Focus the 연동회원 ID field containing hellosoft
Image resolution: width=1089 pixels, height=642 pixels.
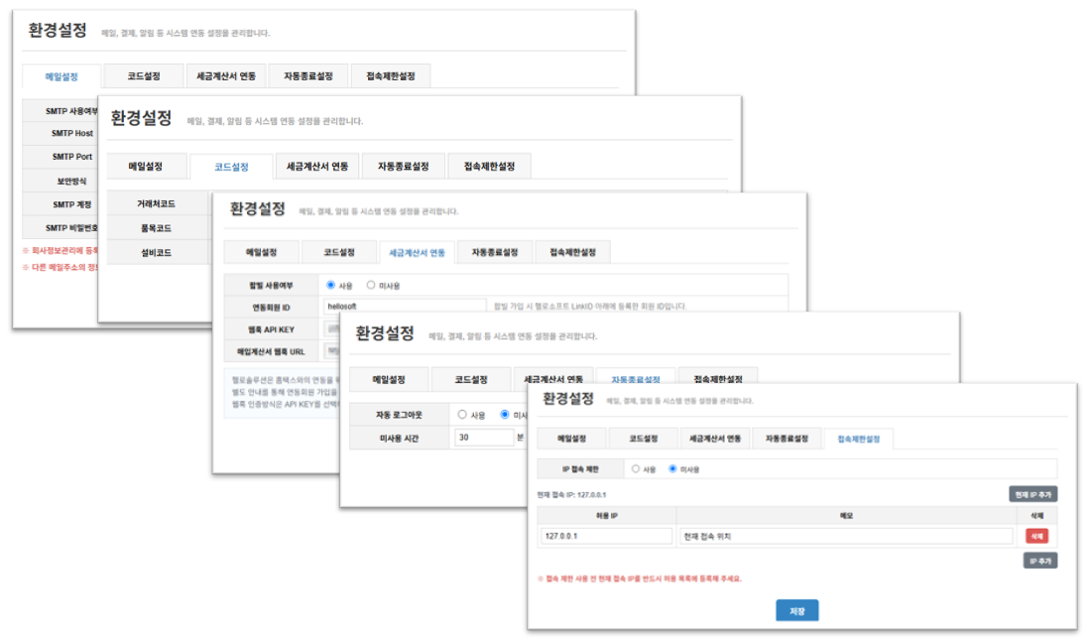coord(405,306)
